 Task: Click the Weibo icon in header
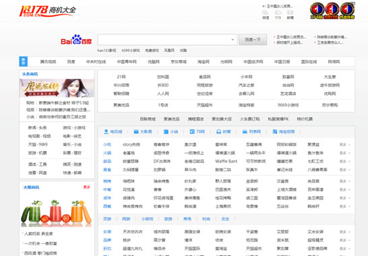[265, 12]
